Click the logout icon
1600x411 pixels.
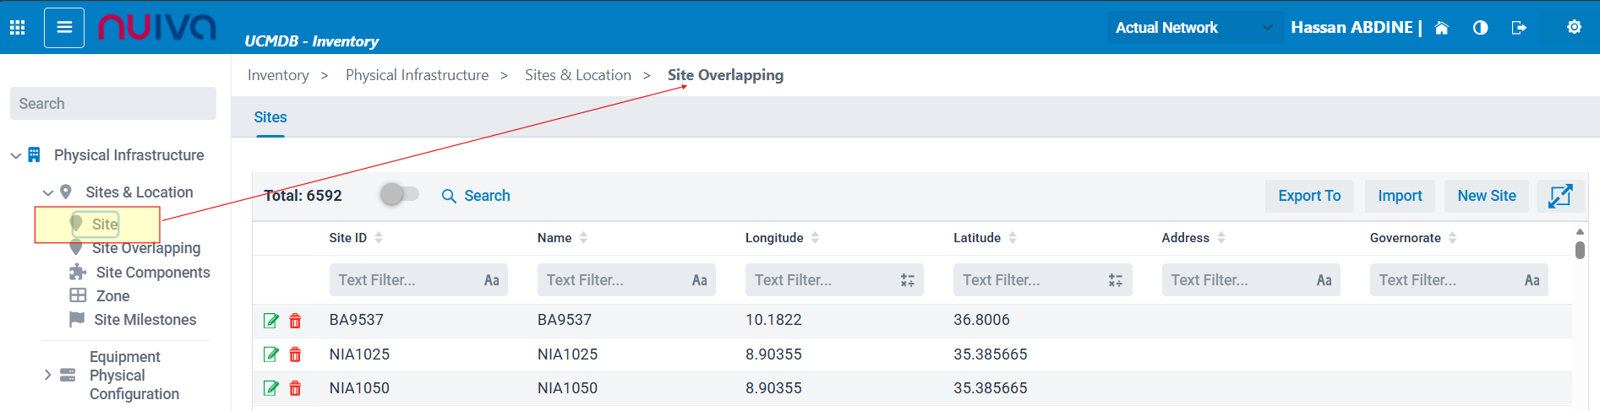pyautogui.click(x=1519, y=28)
